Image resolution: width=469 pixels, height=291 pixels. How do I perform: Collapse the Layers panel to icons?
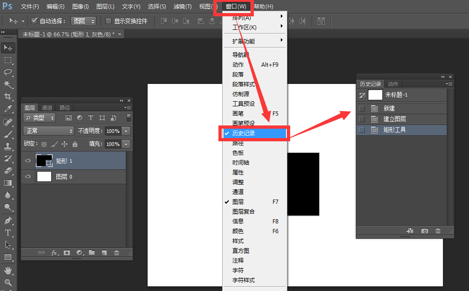pyautogui.click(x=122, y=100)
